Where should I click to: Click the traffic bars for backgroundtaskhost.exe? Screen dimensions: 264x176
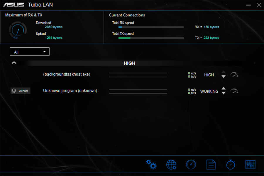pyautogui.click(x=138, y=75)
